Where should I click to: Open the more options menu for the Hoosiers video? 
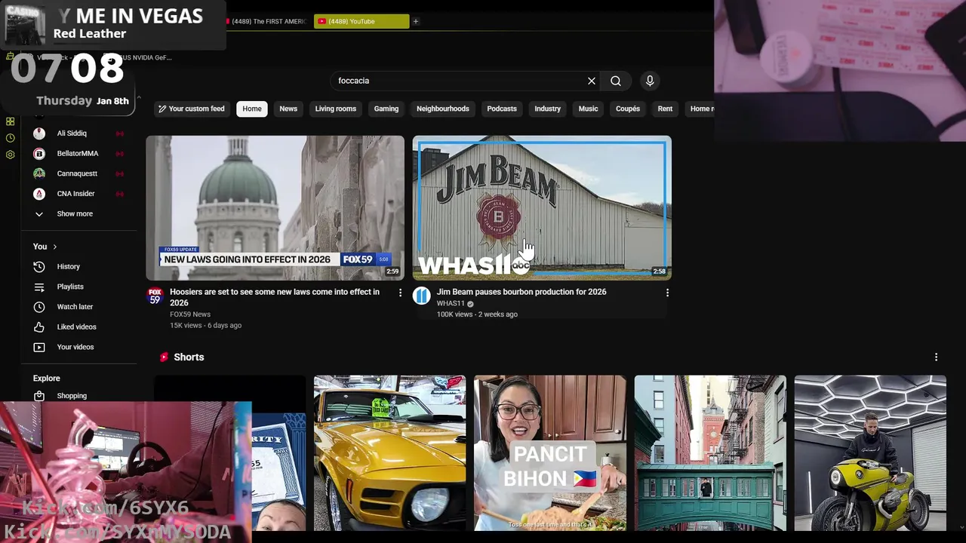401,293
